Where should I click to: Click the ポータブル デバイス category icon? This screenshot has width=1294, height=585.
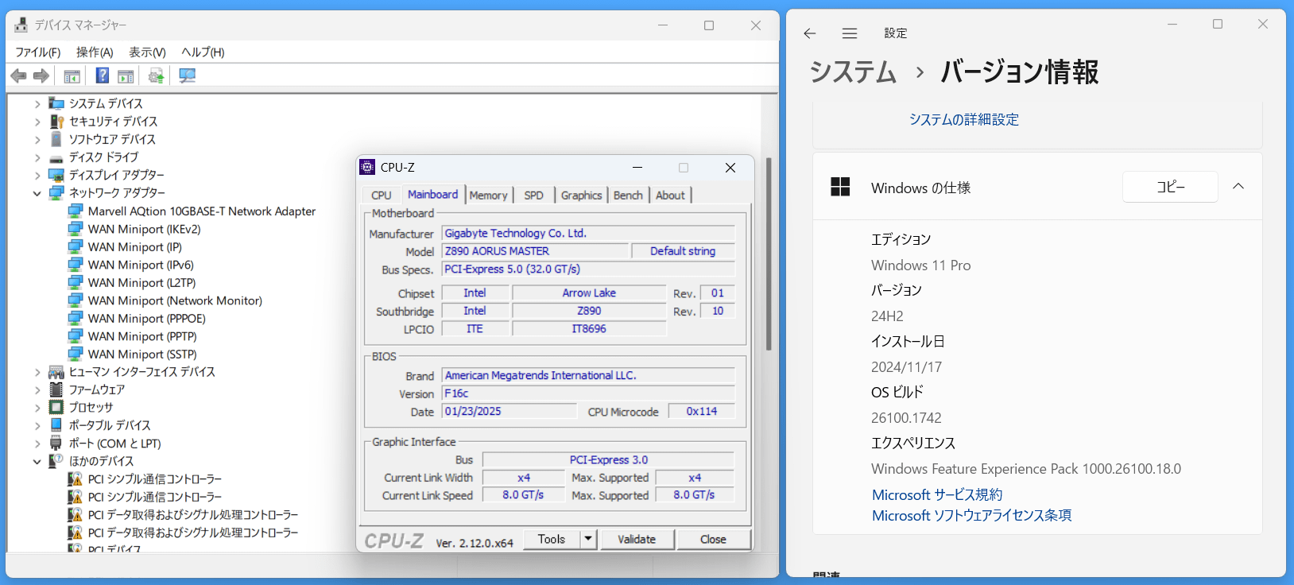56,425
